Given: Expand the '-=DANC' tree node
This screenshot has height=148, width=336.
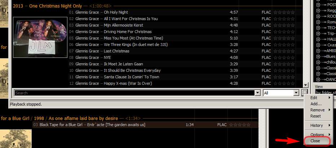Looking at the screenshot, I should (x=318, y=80).
